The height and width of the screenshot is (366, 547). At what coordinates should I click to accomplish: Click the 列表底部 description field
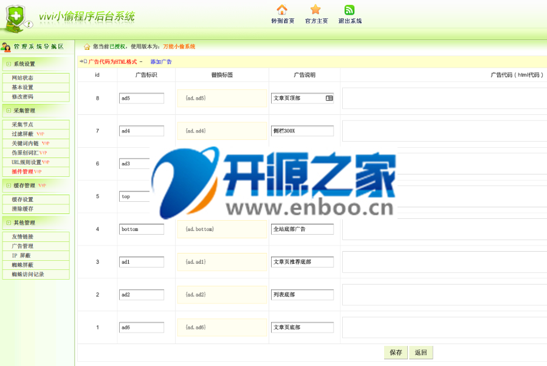point(302,295)
